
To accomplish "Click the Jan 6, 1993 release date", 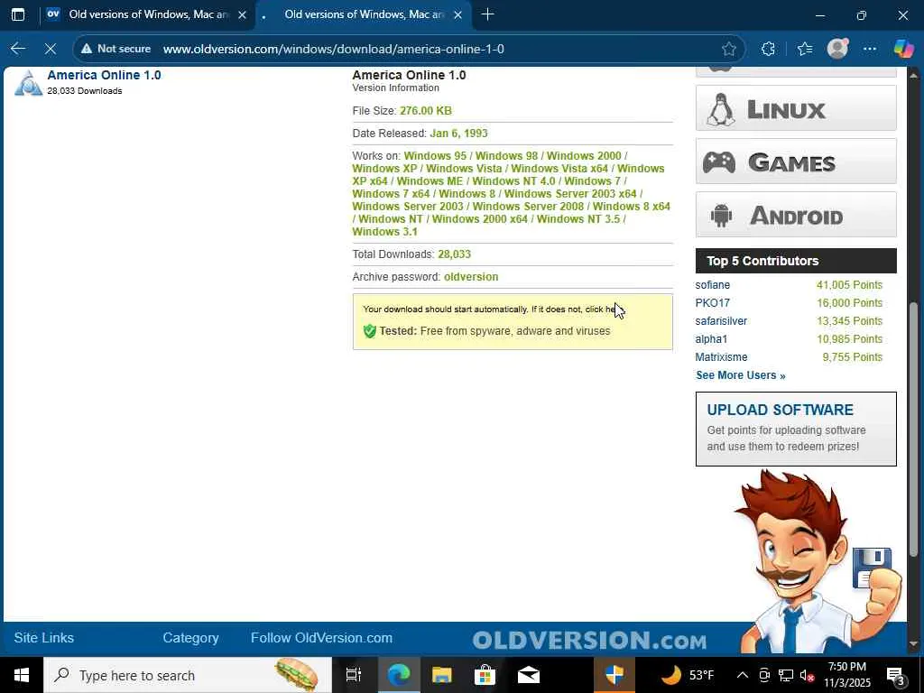I will tap(458, 134).
